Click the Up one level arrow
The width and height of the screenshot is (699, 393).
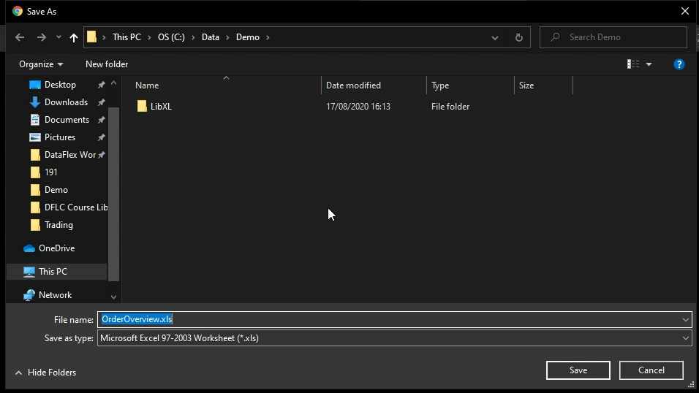click(x=73, y=37)
